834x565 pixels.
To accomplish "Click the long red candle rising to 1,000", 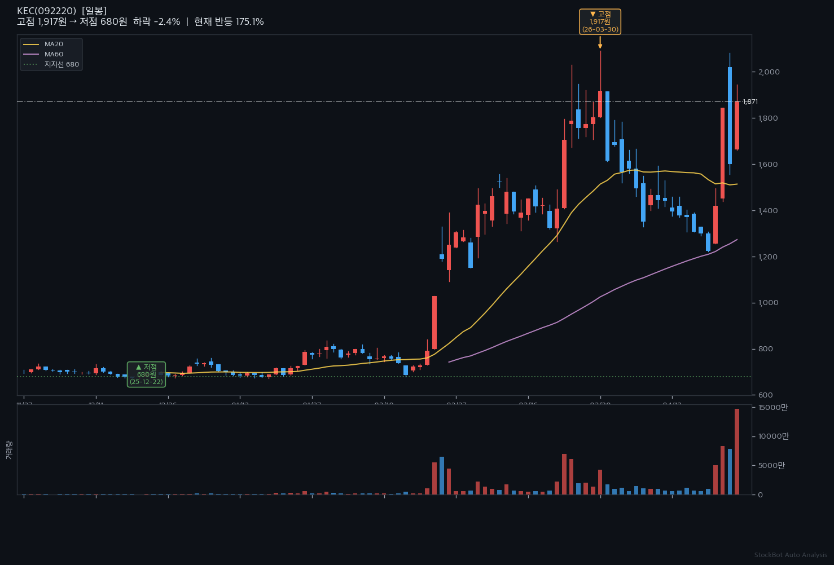I will coord(434,323).
